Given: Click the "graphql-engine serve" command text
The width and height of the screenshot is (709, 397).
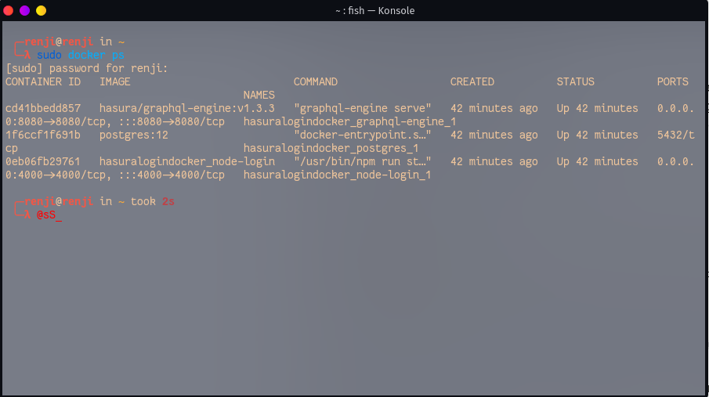Looking at the screenshot, I should (363, 108).
